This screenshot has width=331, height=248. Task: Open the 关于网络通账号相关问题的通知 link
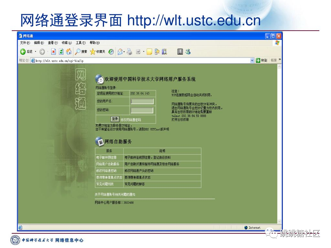pyautogui.click(x=115, y=194)
